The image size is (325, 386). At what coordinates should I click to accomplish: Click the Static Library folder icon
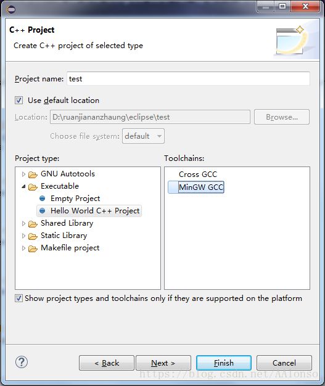33,236
